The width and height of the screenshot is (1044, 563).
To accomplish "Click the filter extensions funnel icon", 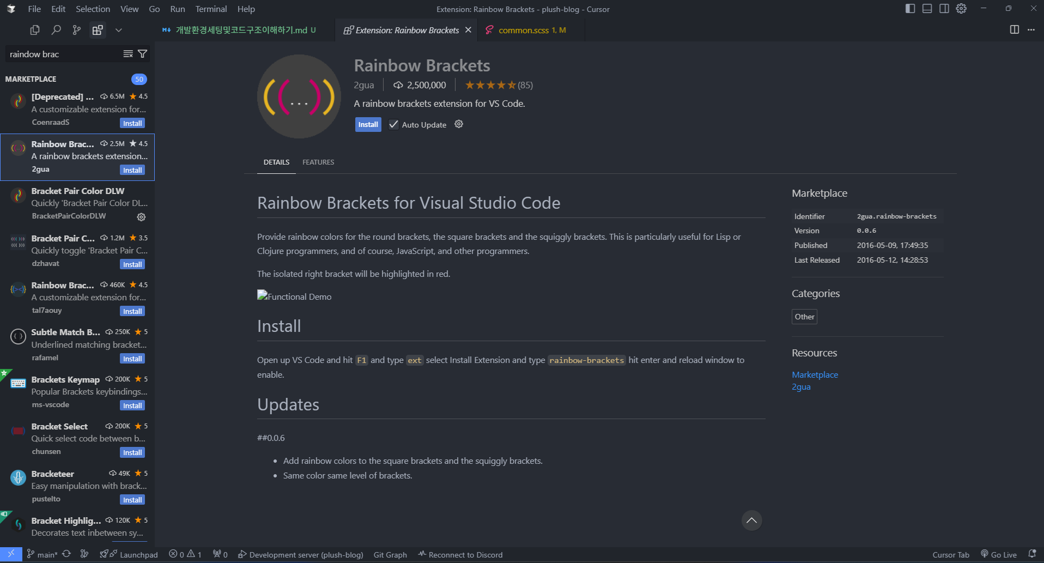I will tap(143, 54).
